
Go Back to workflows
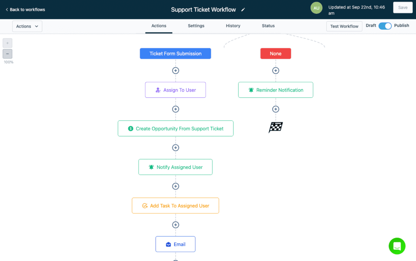coord(25,9)
